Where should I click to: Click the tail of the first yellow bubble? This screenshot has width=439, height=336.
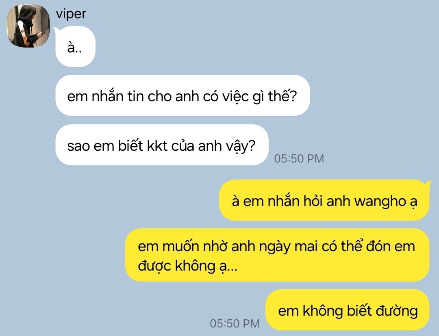coord(428,184)
